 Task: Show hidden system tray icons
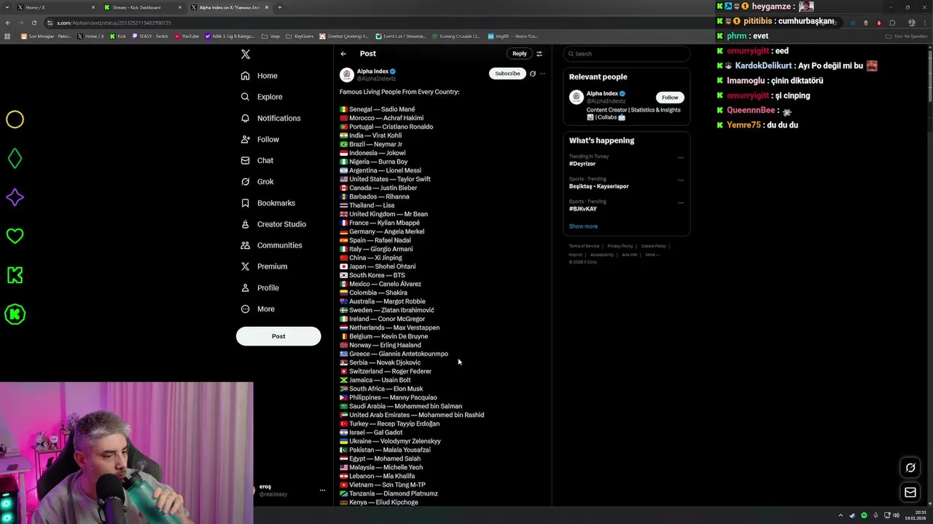pyautogui.click(x=840, y=515)
